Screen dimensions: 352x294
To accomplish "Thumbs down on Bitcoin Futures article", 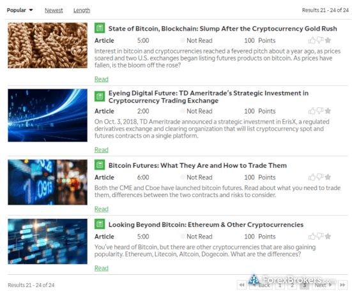I will click(320, 177).
